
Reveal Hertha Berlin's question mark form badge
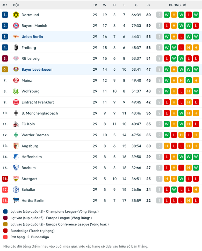(x=159, y=201)
